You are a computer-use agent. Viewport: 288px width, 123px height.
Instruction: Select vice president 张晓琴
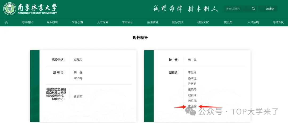(192, 90)
